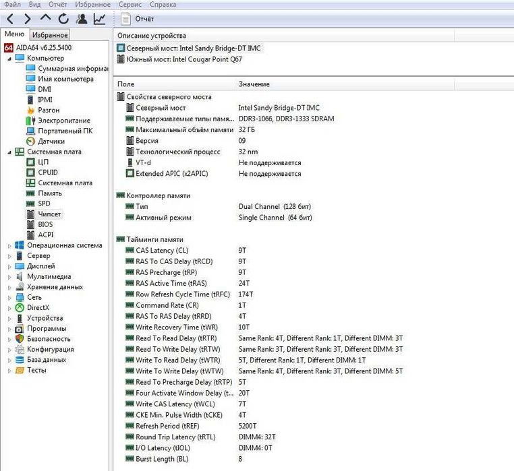Select the База данных database icon
The width and height of the screenshot is (514, 471).
(20, 360)
